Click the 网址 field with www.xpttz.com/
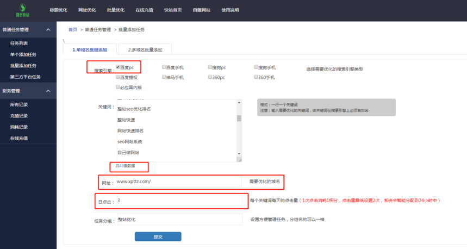 point(179,182)
